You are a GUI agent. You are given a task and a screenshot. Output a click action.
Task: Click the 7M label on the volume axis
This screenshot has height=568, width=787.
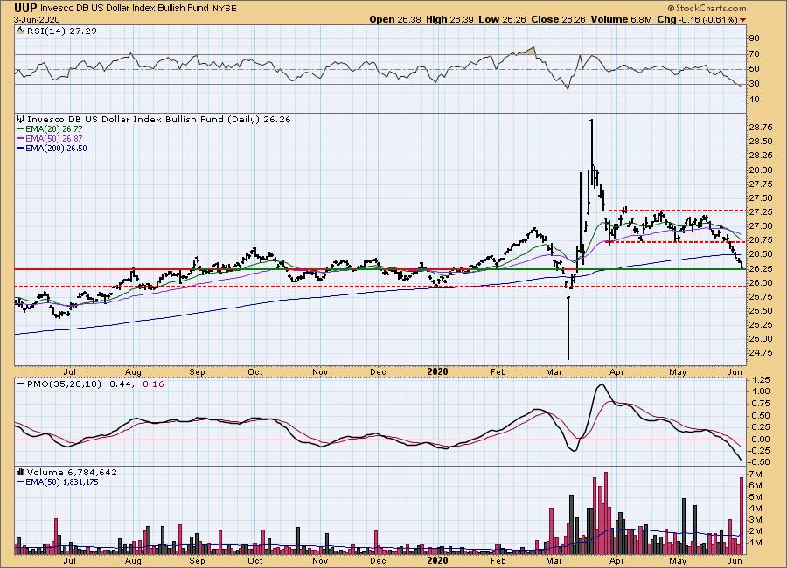click(756, 474)
